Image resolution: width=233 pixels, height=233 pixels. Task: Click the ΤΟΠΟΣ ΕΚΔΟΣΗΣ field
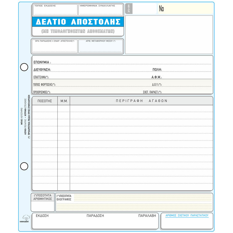tap(55, 10)
